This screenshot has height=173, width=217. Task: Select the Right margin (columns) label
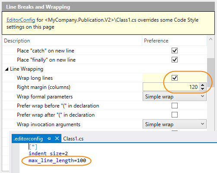44,87
